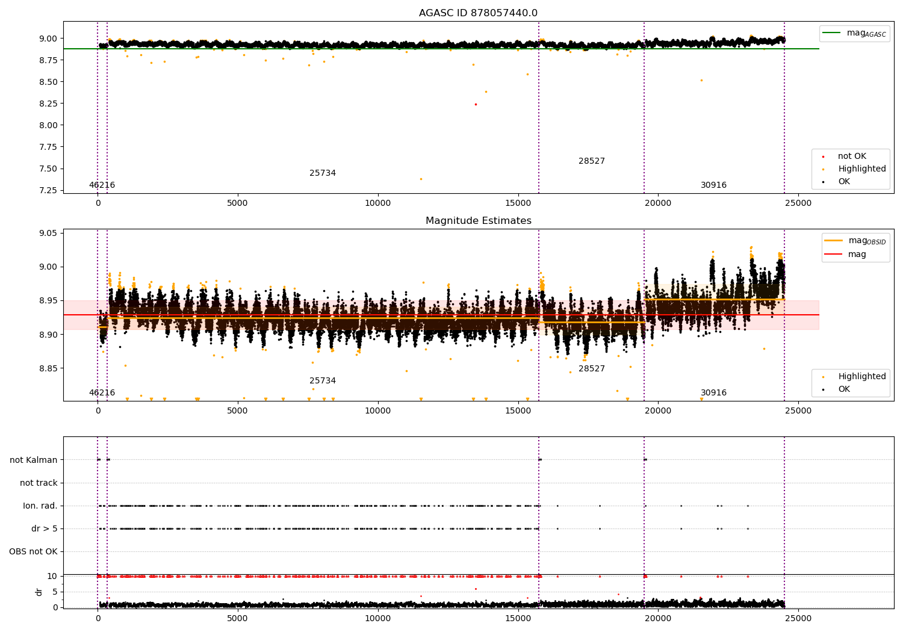Click obsid label 30916 in Magnitude Estimates plot

713,393
